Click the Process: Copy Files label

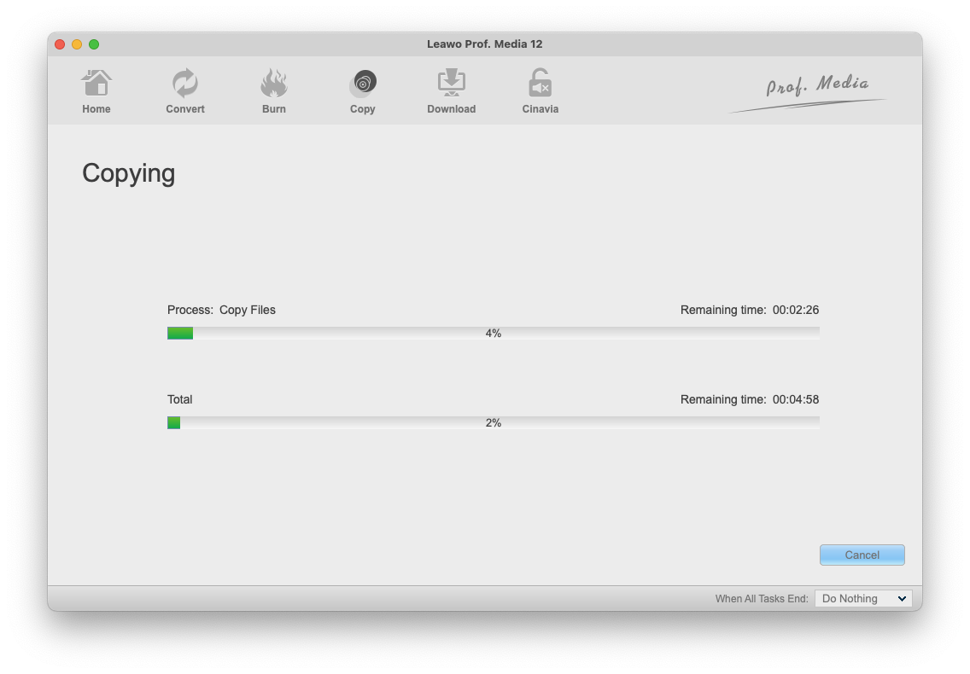221,310
